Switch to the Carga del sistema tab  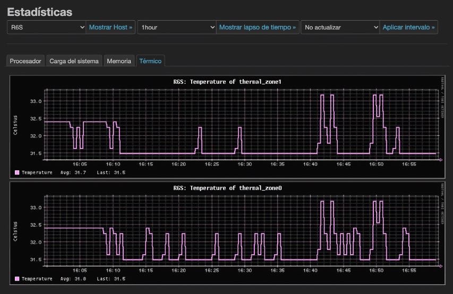(x=74, y=61)
